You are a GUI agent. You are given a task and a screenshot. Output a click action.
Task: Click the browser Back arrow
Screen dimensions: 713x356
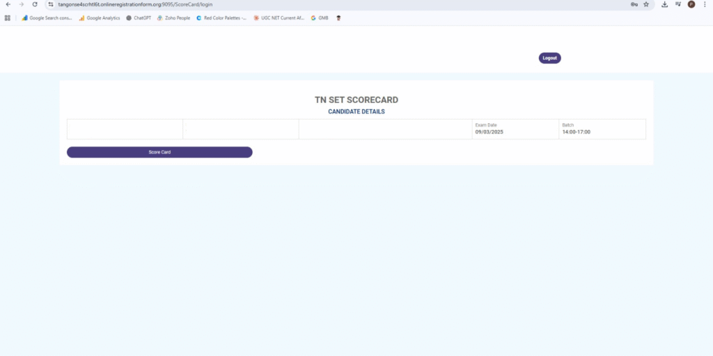(x=8, y=4)
